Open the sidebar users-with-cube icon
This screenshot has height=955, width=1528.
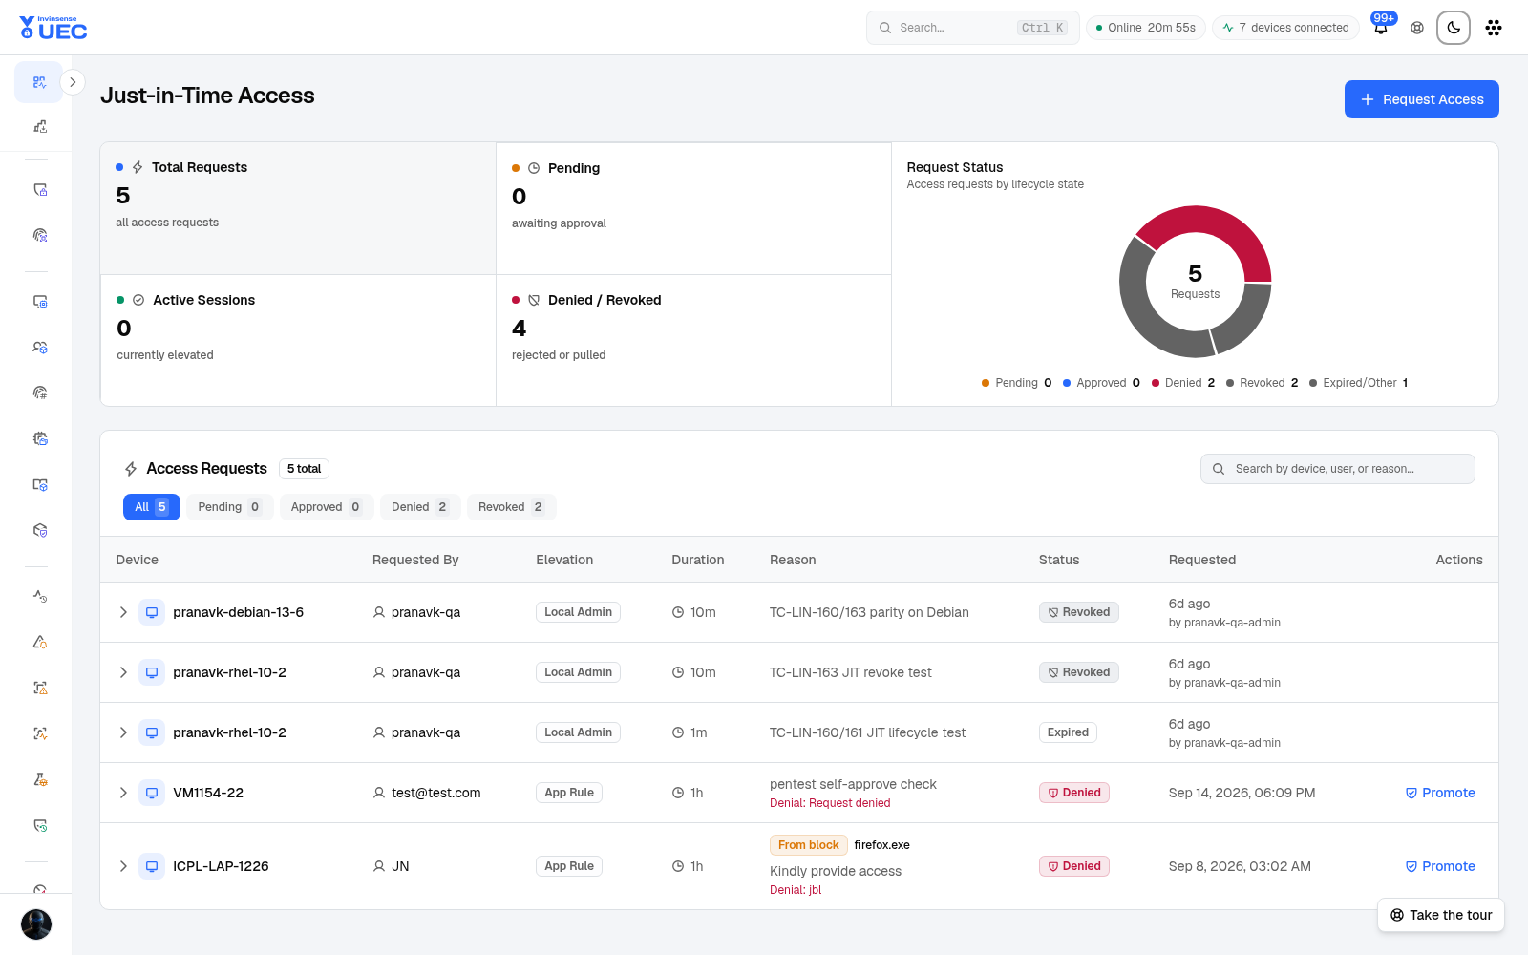[40, 347]
